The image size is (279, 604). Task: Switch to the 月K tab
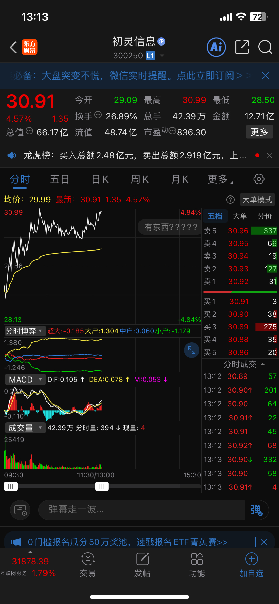tap(180, 179)
